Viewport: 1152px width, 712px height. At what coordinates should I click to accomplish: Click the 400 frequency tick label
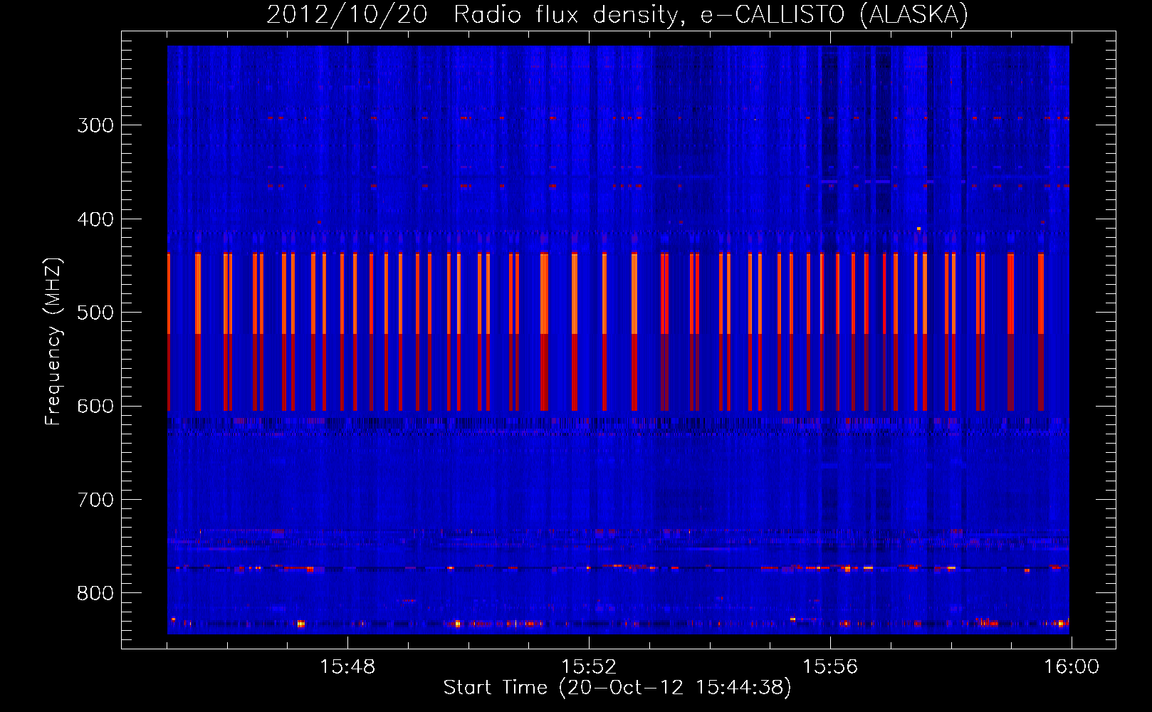coord(95,219)
